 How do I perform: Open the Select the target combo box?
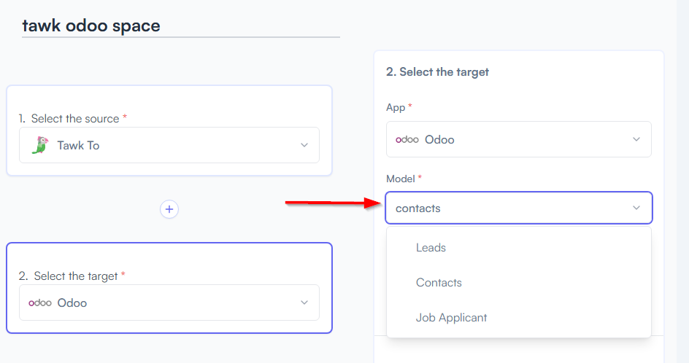[169, 302]
